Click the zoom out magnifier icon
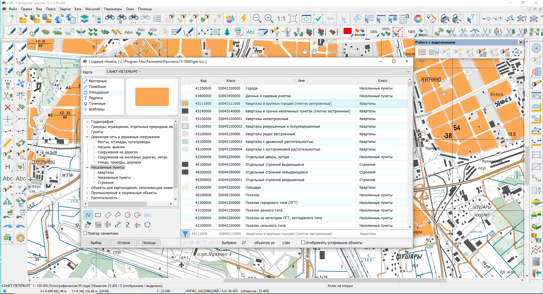This screenshot has width=543, height=294. click(257, 19)
